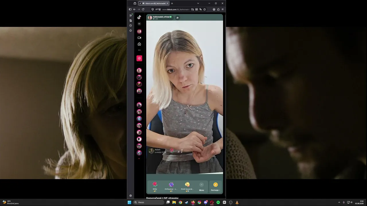
Task: Click the translate page icon
Action: point(200,9)
